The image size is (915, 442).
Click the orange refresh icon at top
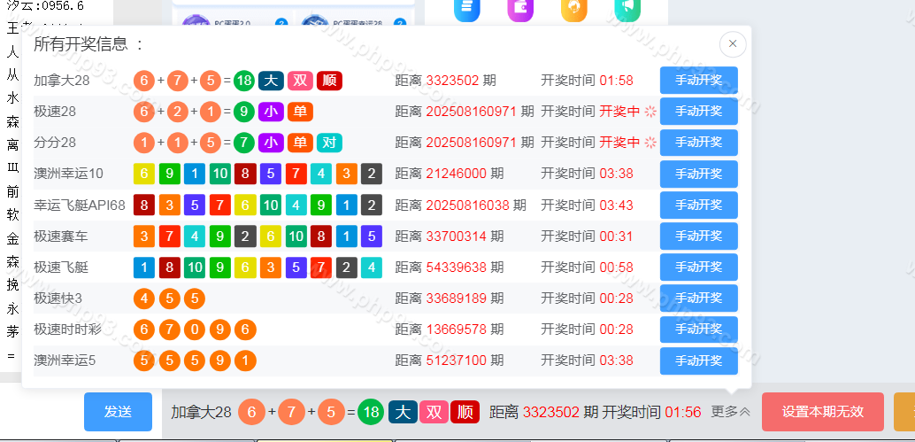pyautogui.click(x=573, y=9)
